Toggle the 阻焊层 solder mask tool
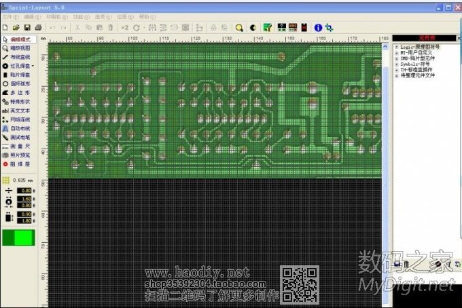Image resolution: width=462 pixels, height=308 pixels. point(16,163)
